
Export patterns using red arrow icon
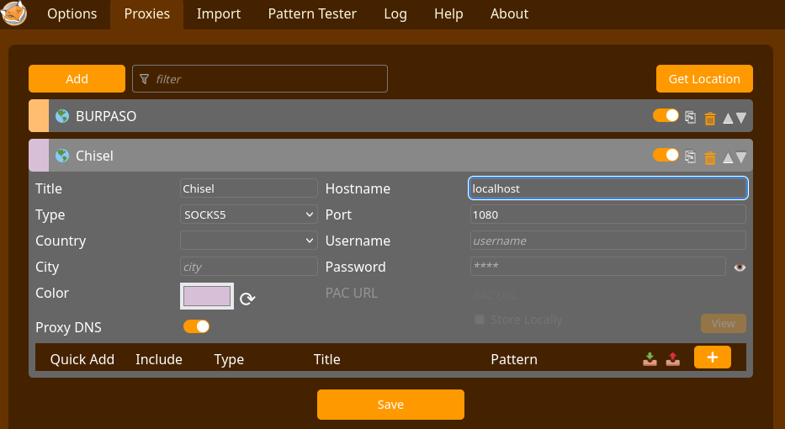click(x=672, y=359)
